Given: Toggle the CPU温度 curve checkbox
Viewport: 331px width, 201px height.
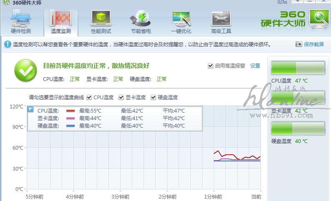Looking at the screenshot, I should [x=89, y=98].
